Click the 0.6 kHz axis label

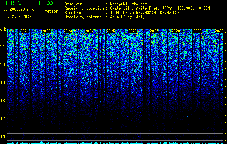tap(3, 137)
